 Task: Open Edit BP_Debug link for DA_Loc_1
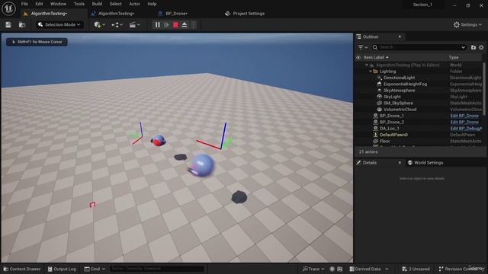click(466, 129)
